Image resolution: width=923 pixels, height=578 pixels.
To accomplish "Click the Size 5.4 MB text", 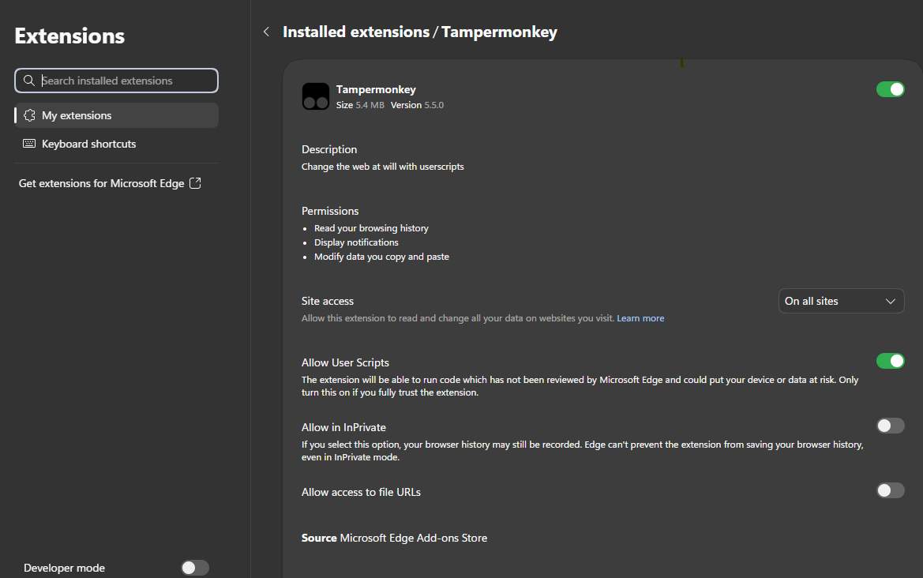I will 360,105.
